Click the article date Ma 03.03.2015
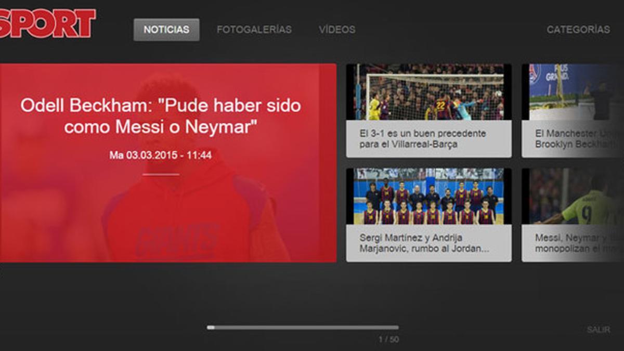The image size is (624, 351). coord(163,154)
